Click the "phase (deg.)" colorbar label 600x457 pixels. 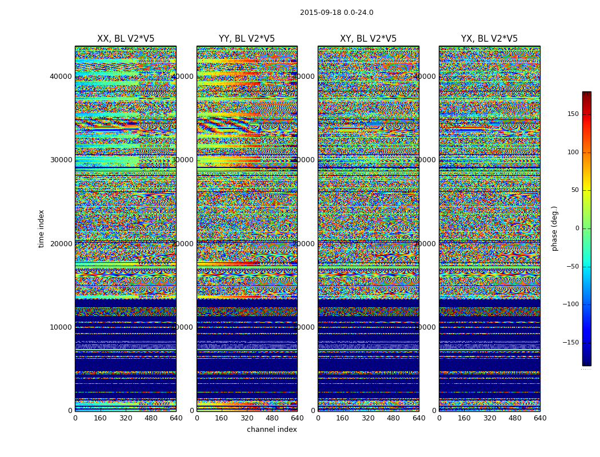tap(554, 228)
